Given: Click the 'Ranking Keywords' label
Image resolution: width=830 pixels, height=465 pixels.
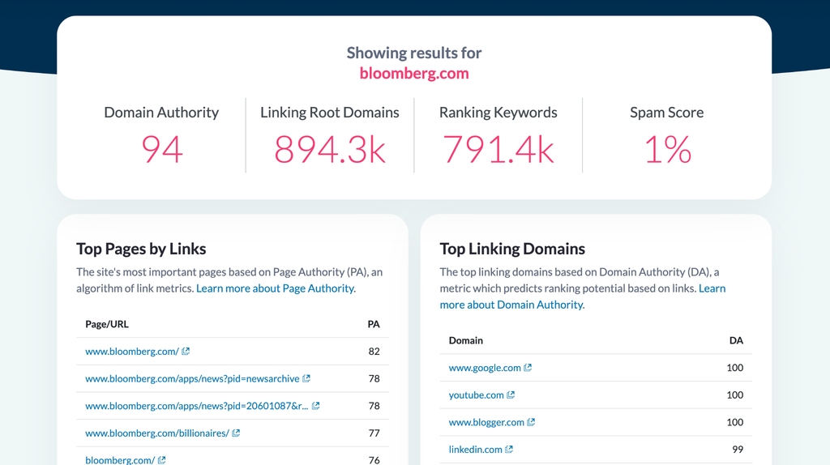Looking at the screenshot, I should pos(498,112).
